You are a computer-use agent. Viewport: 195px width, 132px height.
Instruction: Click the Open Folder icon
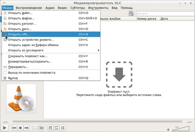coord(5,24)
